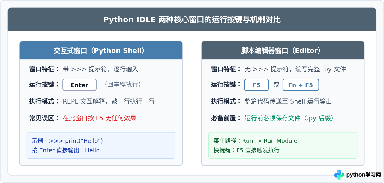
Task: Click '运行按键：' label in Editor card
Action: pos(226,85)
